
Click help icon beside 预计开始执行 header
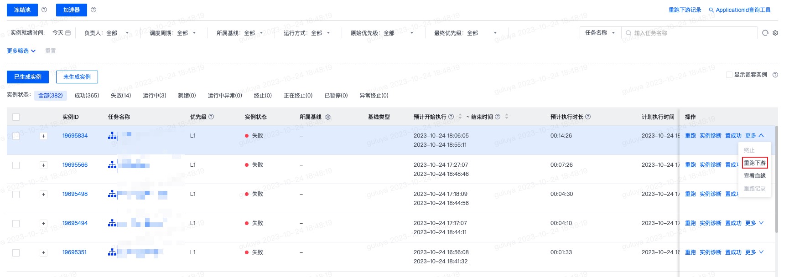pyautogui.click(x=451, y=117)
